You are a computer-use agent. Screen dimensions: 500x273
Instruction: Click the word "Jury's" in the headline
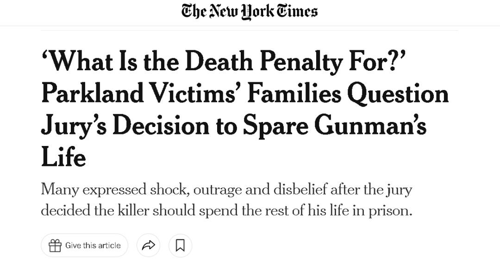coord(73,126)
